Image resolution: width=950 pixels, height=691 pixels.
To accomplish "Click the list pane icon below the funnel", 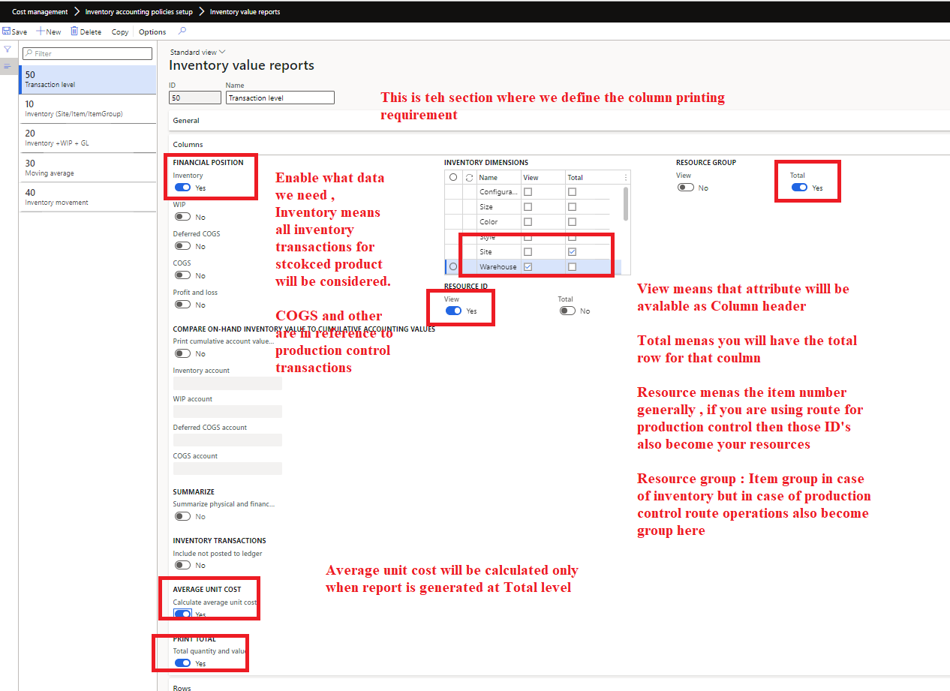I will tap(8, 66).
